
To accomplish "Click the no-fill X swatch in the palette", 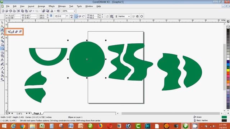I will click(228, 27).
